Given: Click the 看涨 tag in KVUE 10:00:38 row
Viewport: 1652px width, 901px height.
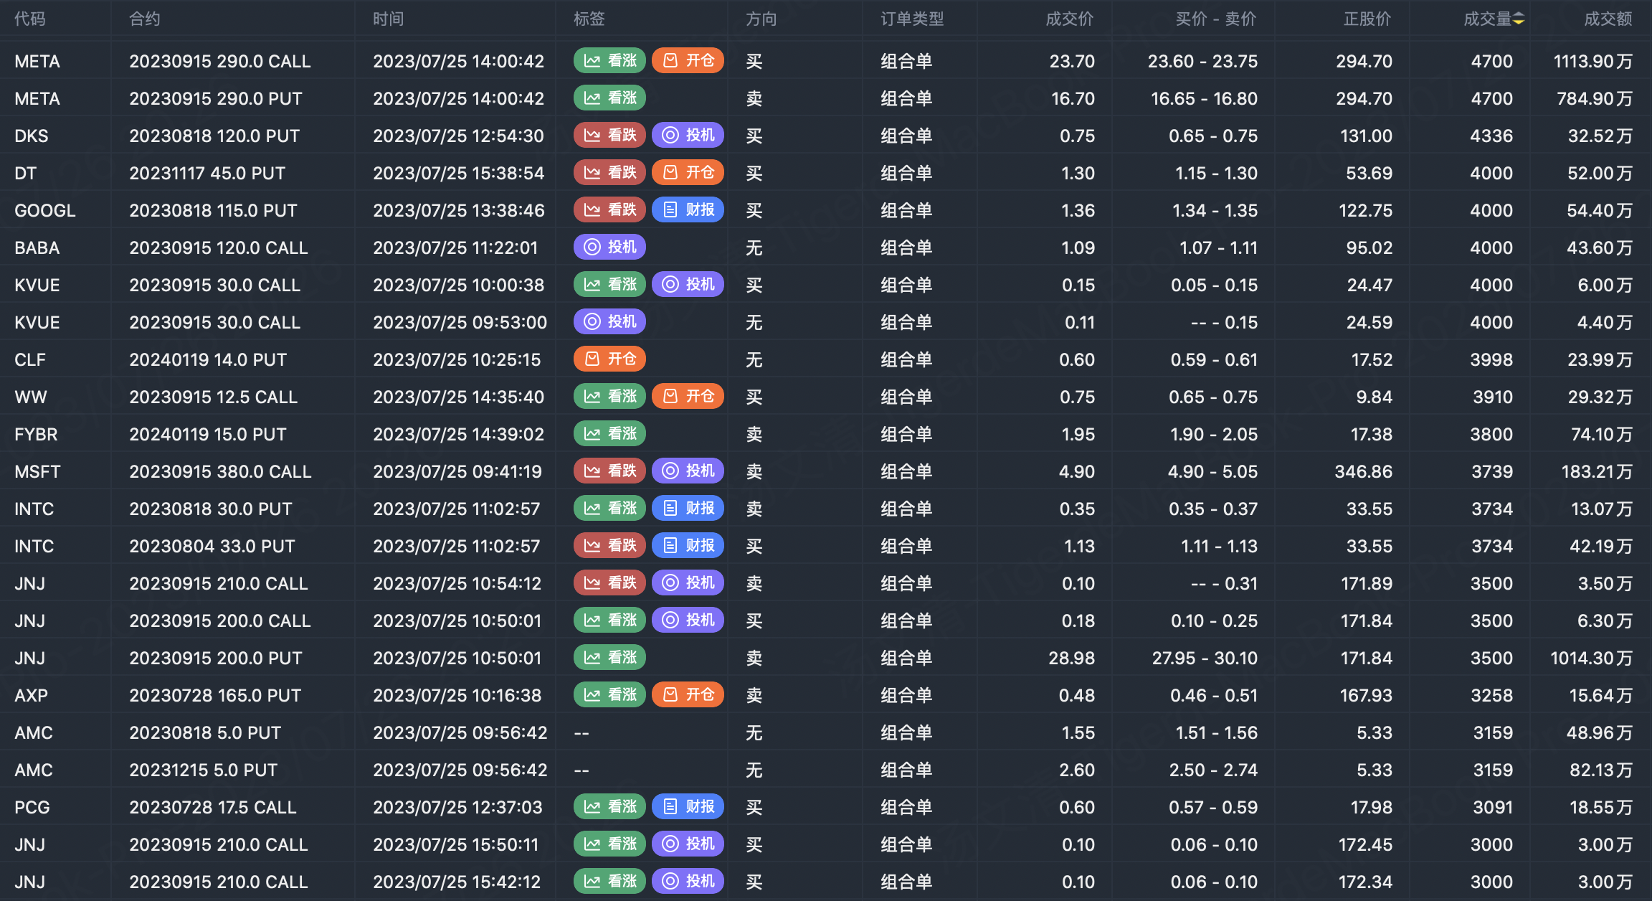Looking at the screenshot, I should [x=609, y=285].
